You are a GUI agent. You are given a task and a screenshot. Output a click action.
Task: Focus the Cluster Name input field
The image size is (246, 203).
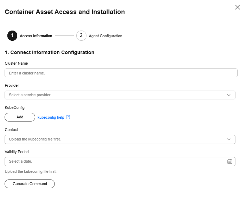coord(121,73)
